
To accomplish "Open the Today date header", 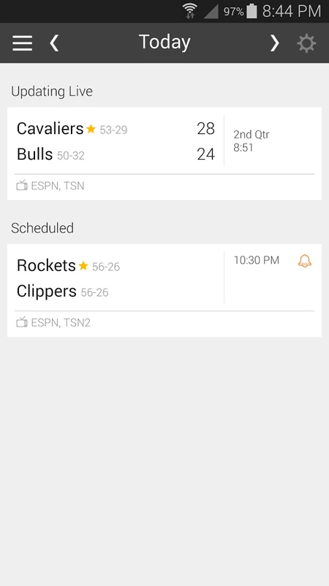I will 164,42.
